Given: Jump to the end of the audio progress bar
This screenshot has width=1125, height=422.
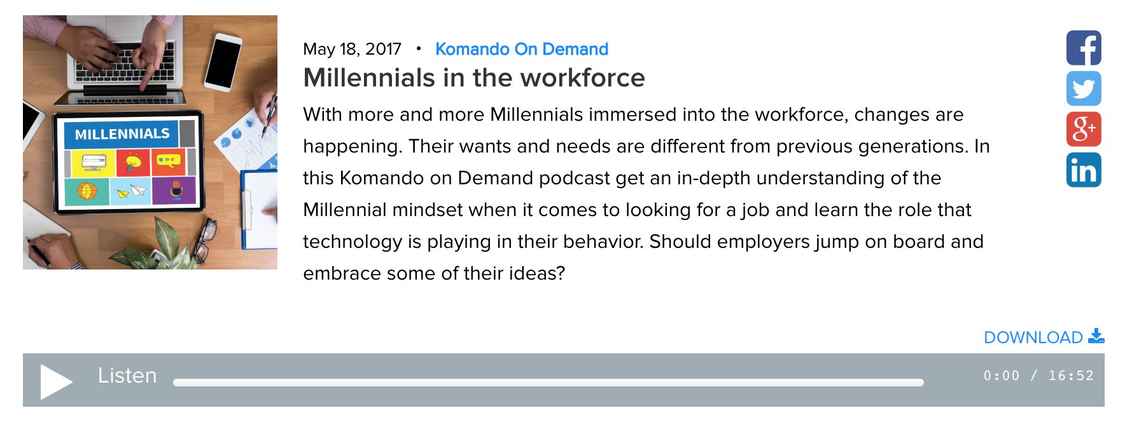Looking at the screenshot, I should (921, 383).
